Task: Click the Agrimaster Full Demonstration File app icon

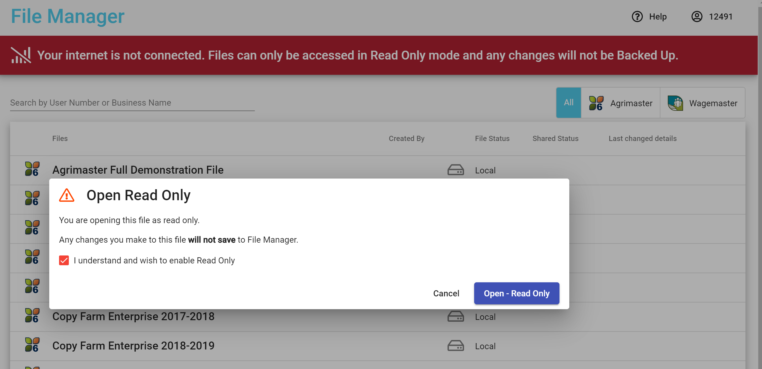Action: pos(32,169)
